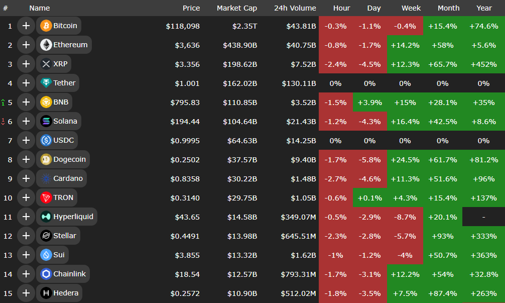Add Cardano using its plus button
Screen dimensions: 505x303
26,178
